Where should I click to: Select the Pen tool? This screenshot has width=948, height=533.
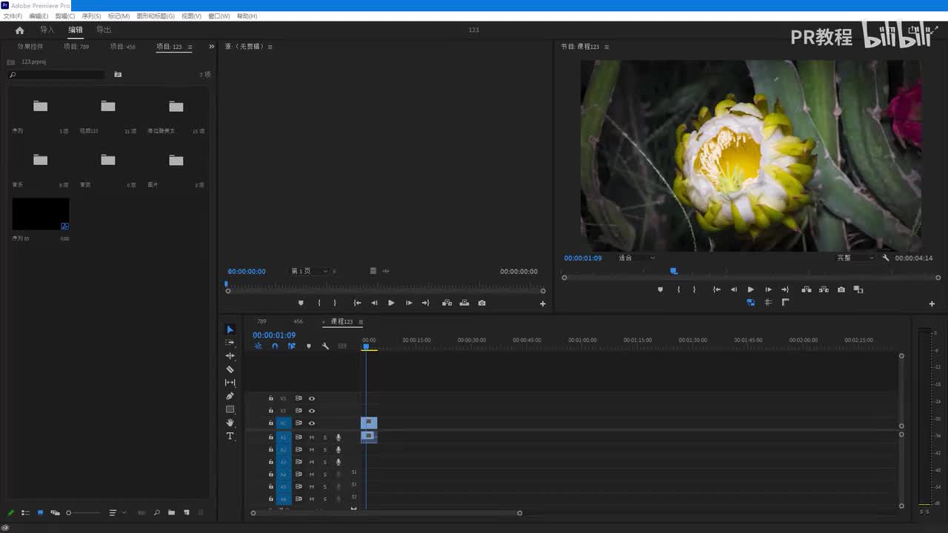tap(230, 396)
